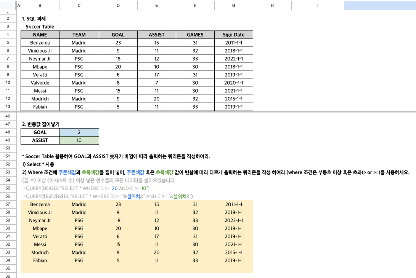This screenshot has height=278, width=416.
Task: Select the Veratti result cell in row 61
Action: 40,236
